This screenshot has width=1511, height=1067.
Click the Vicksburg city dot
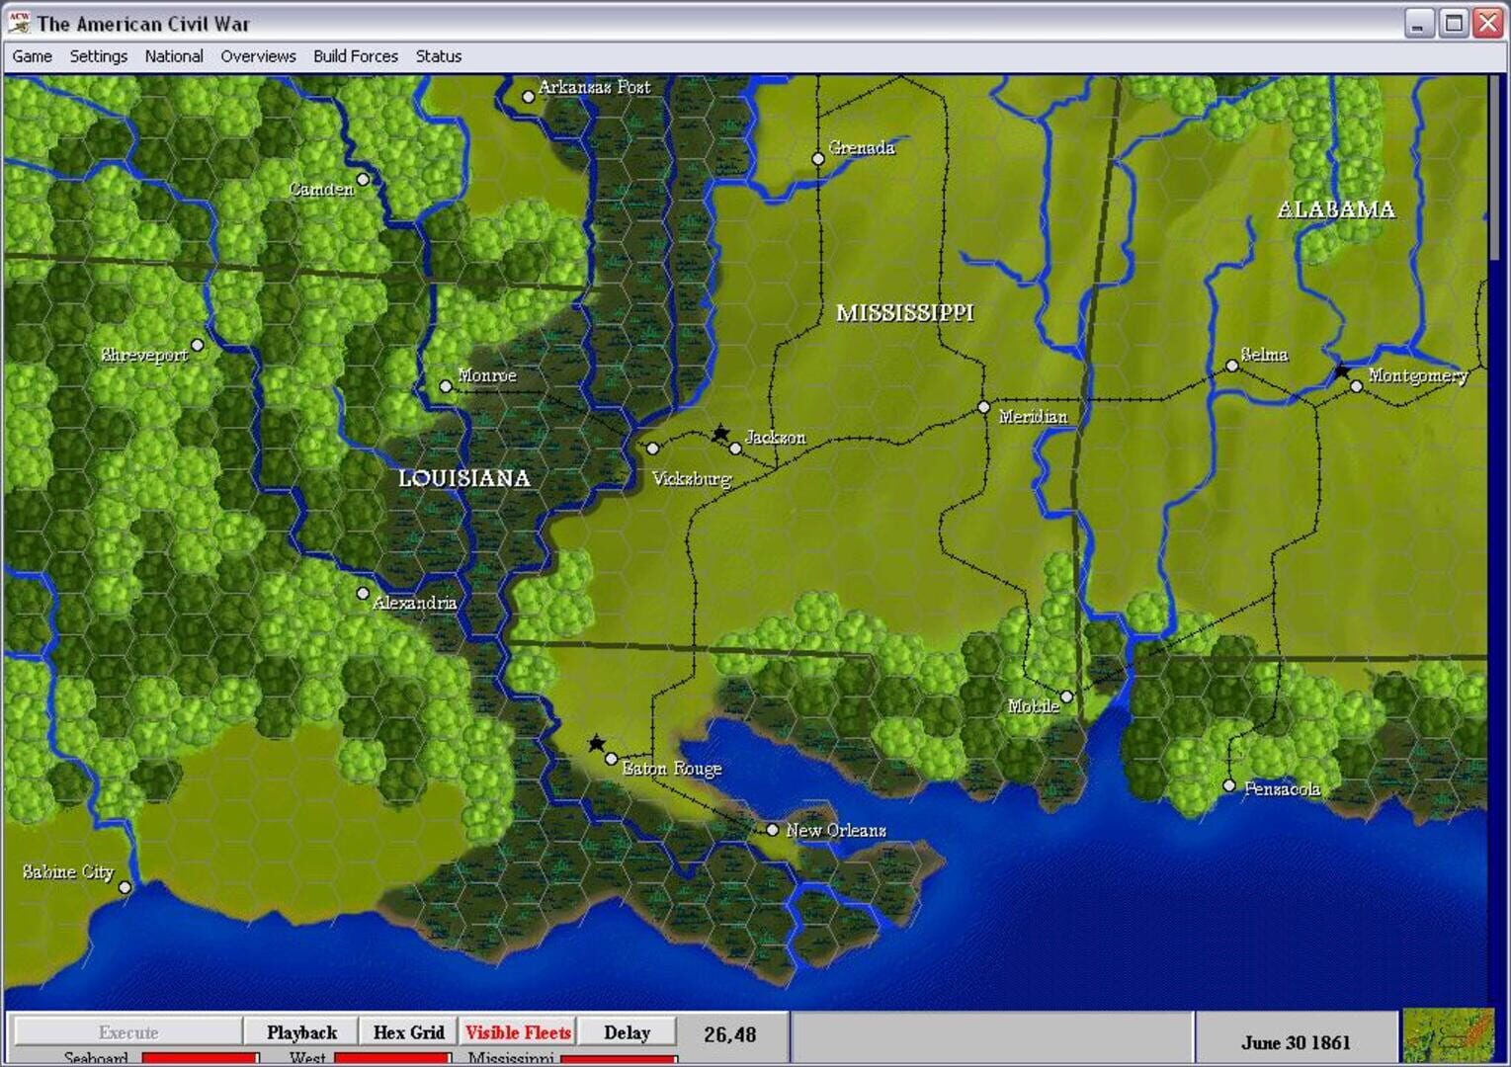pyautogui.click(x=651, y=447)
